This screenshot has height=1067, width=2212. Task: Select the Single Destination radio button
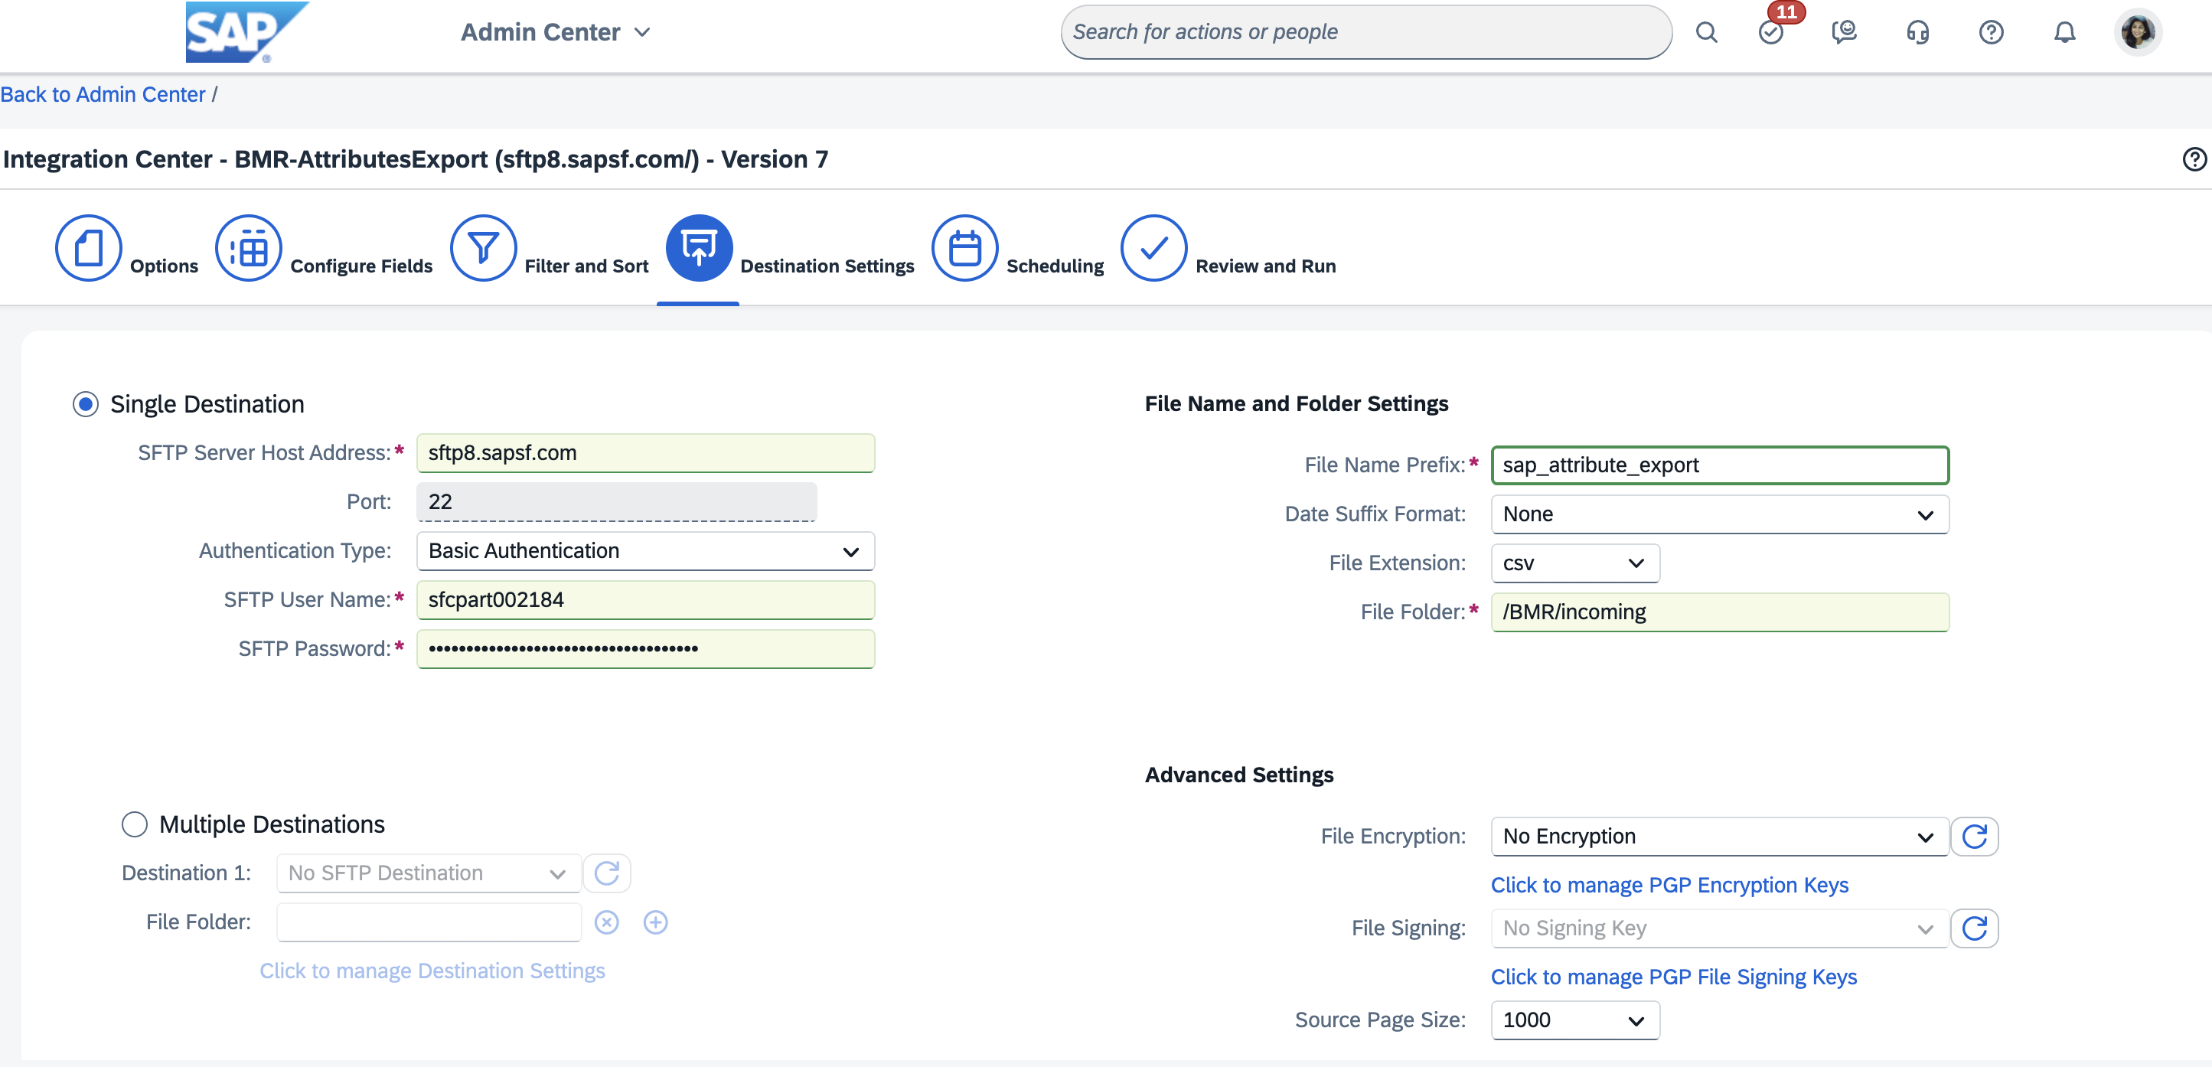[x=86, y=404]
